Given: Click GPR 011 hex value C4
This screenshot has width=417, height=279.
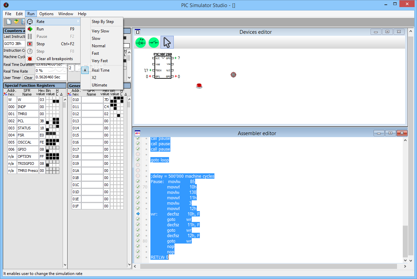Looking at the screenshot, I should click(x=106, y=107).
